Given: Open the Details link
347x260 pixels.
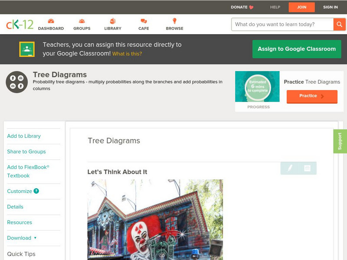Looking at the screenshot, I should 15,207.
